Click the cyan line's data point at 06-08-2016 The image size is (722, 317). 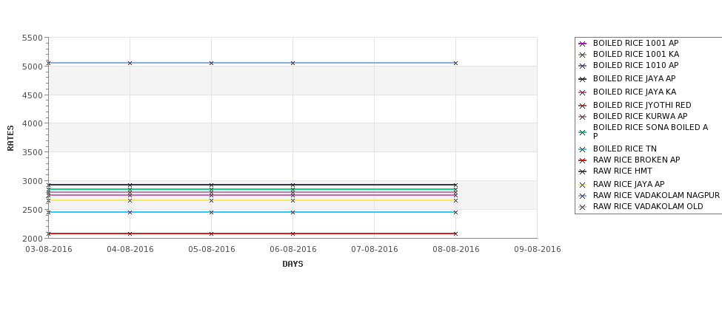293,212
